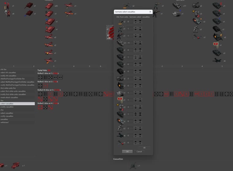Set mortar infantry x3 casualties to minimum
Viewport: 233px width, 171px height.
(140, 129)
